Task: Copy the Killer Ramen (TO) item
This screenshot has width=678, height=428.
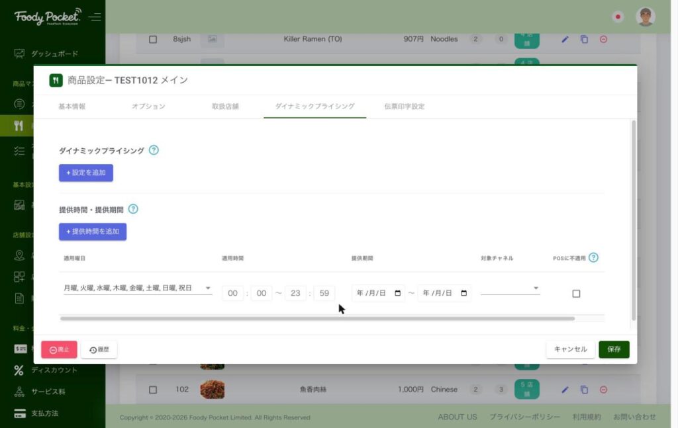Action: tap(584, 39)
